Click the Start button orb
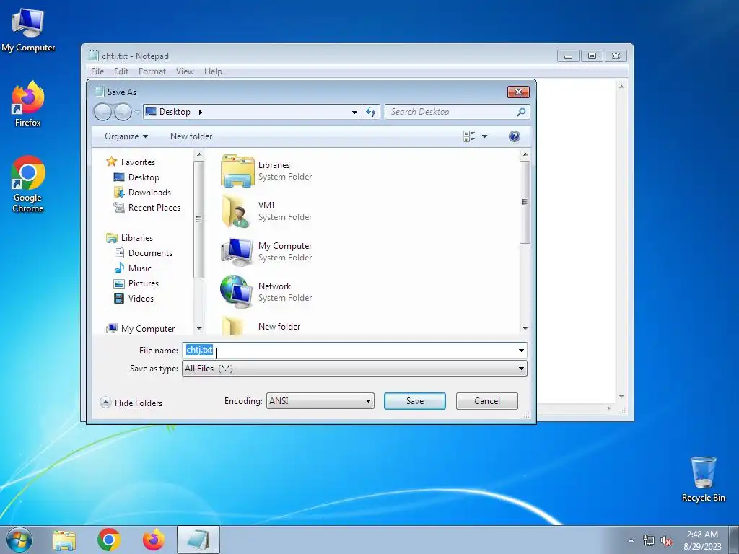739x554 pixels. coord(19,540)
